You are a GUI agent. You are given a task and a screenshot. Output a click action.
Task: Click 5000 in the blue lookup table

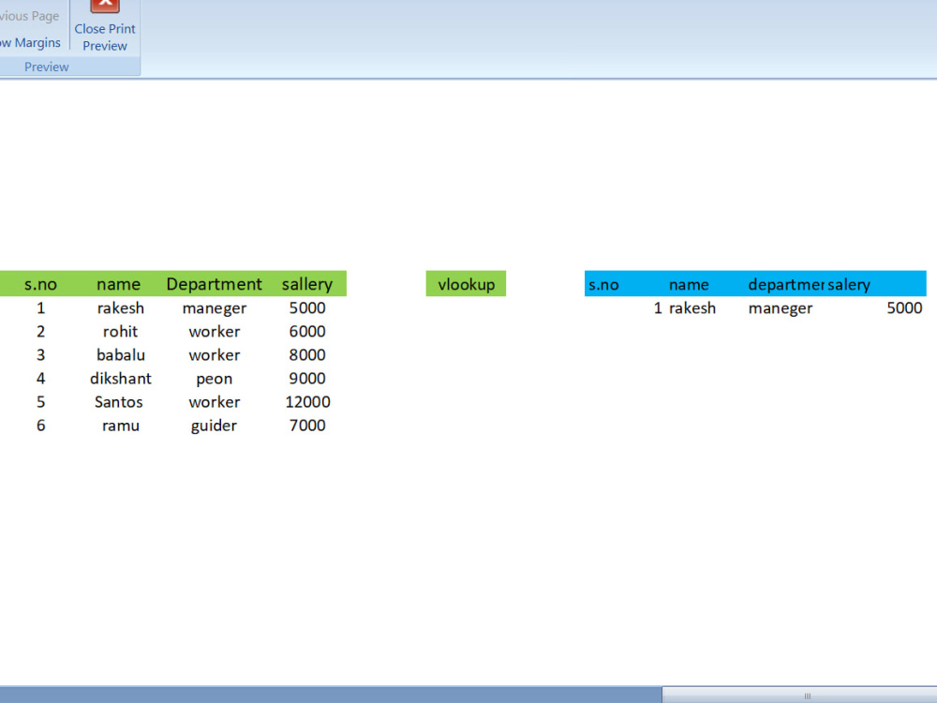(904, 307)
